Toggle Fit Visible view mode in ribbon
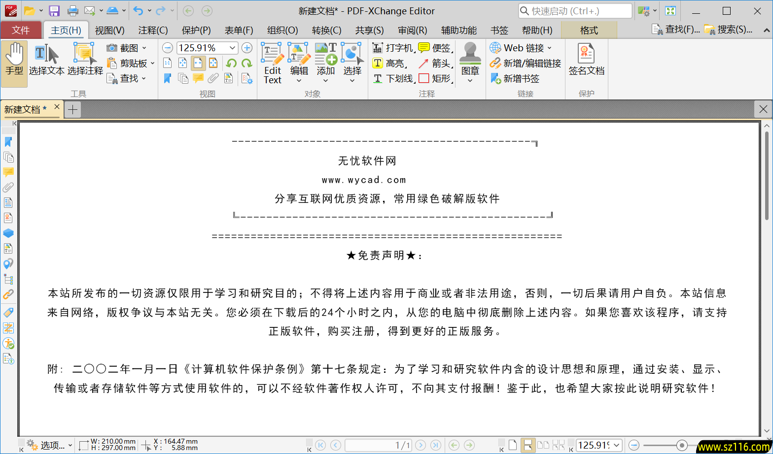The width and height of the screenshot is (773, 454). (213, 63)
